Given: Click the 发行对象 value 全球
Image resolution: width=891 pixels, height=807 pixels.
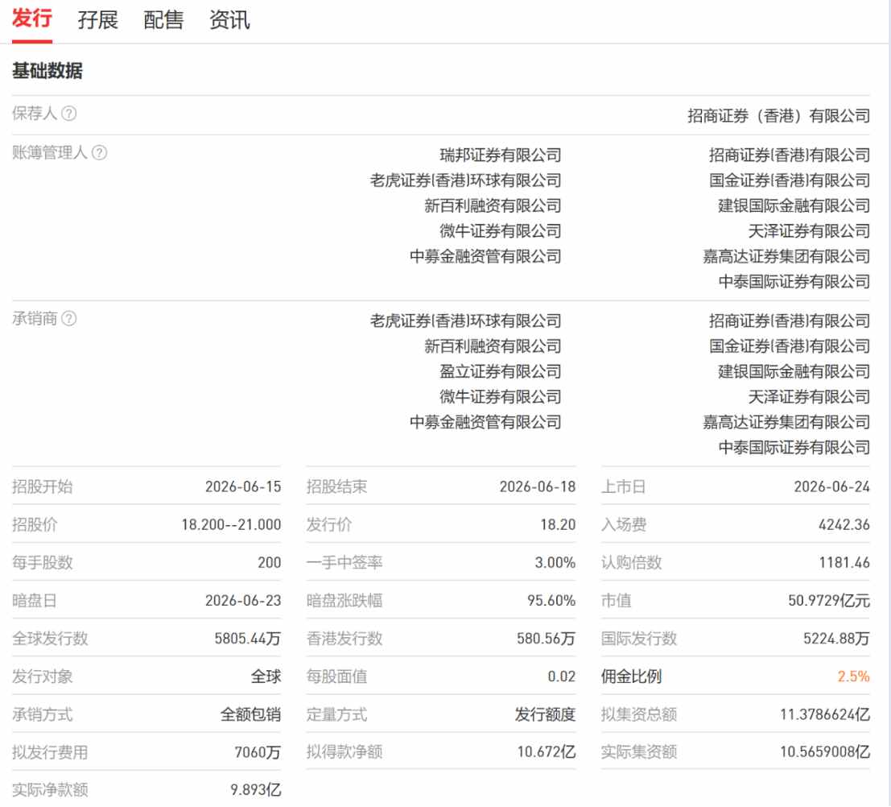Looking at the screenshot, I should (266, 677).
